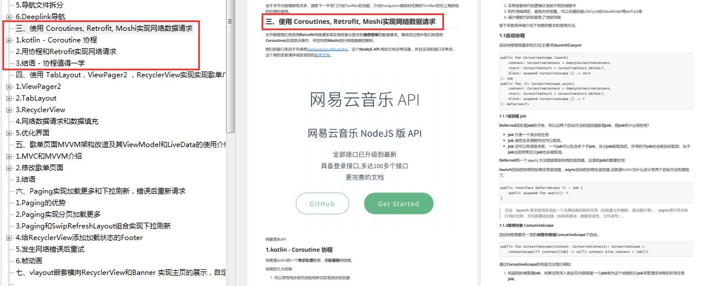Image resolution: width=705 pixels, height=286 pixels.
Task: Jump to bookmark 6.帧动画
Action: [x=29, y=260]
